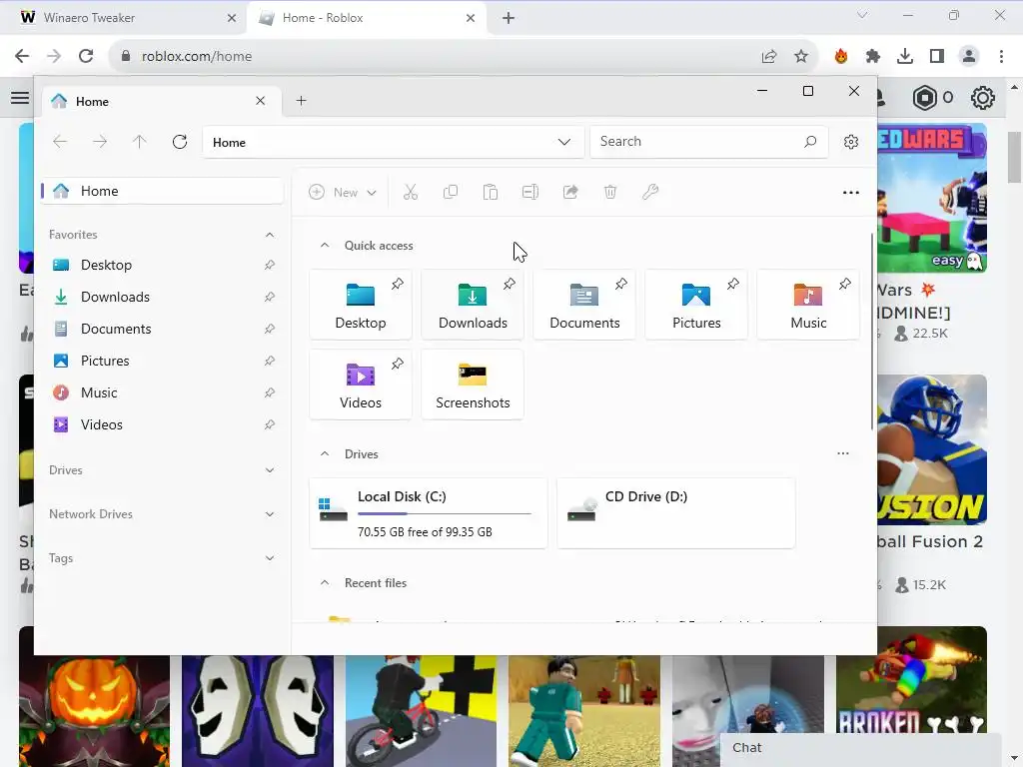This screenshot has width=1023, height=767.
Task: Go up one folder level arrow
Action: point(140,142)
